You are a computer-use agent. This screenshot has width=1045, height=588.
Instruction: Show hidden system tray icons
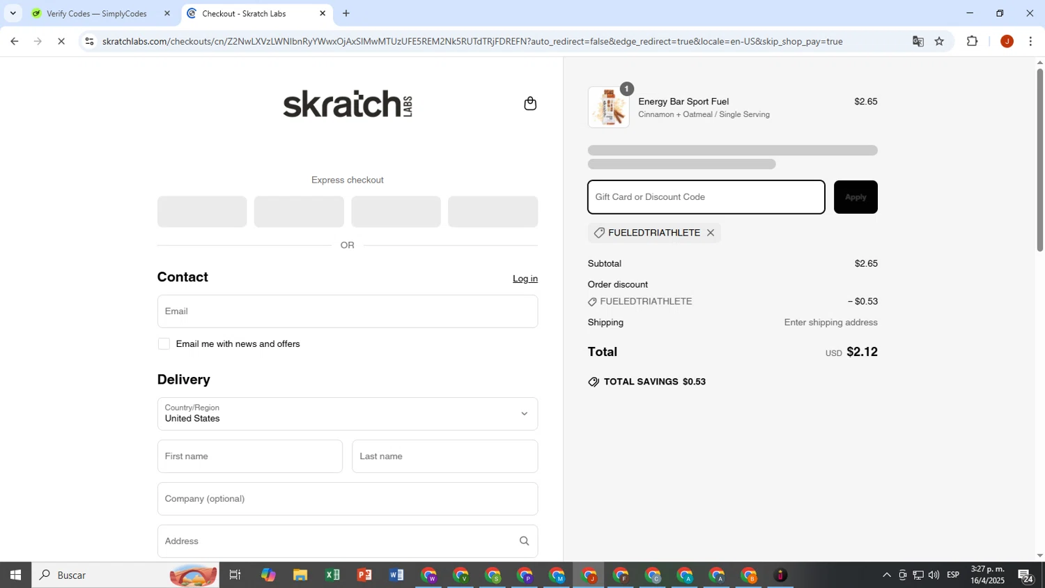tap(886, 575)
